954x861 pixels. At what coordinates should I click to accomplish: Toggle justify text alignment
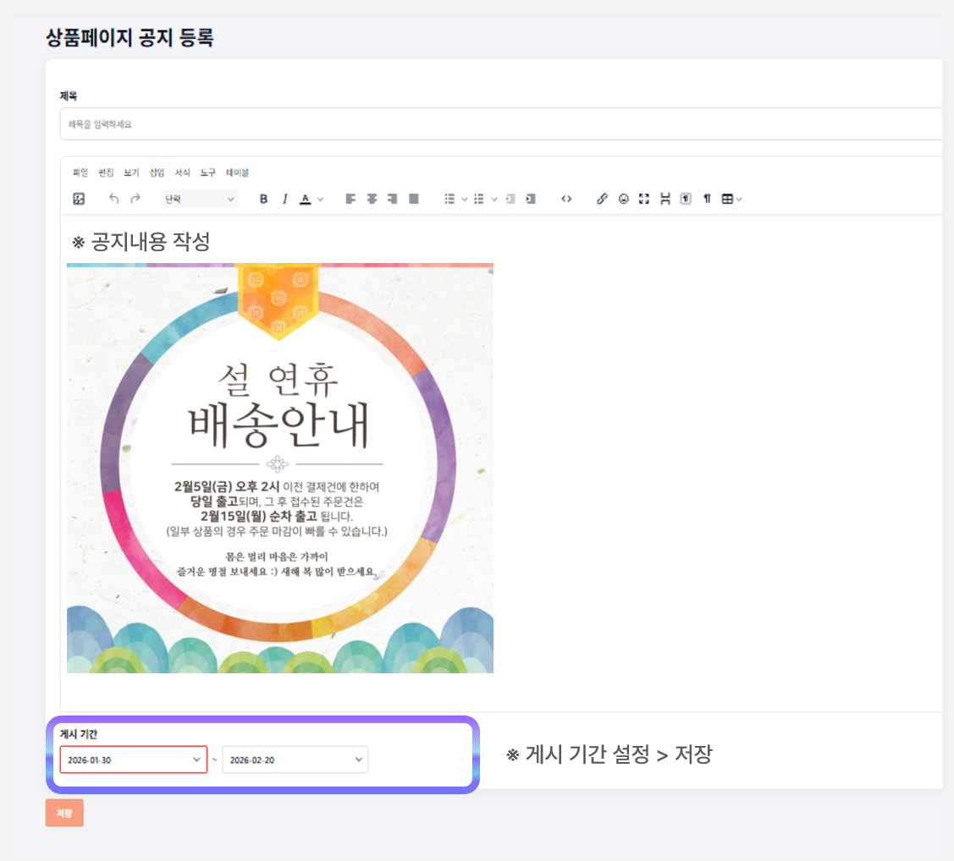click(x=414, y=199)
